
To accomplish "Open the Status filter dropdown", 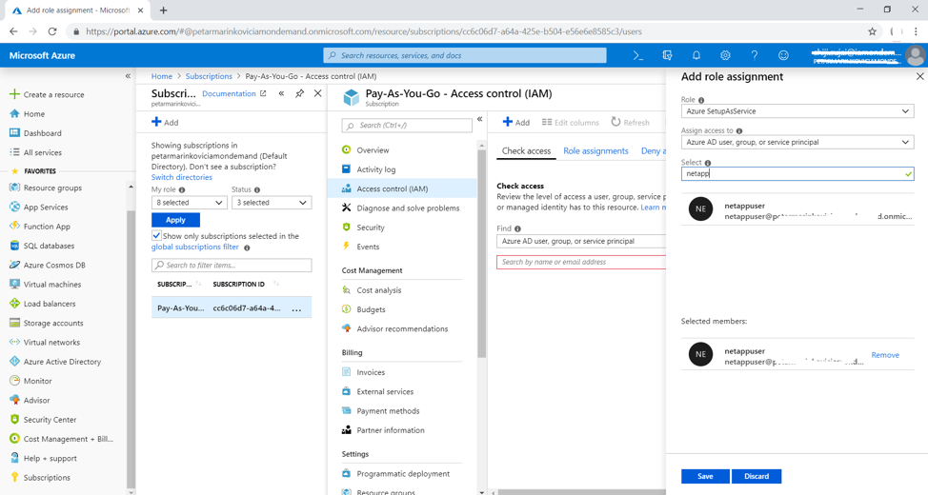I will [x=272, y=203].
